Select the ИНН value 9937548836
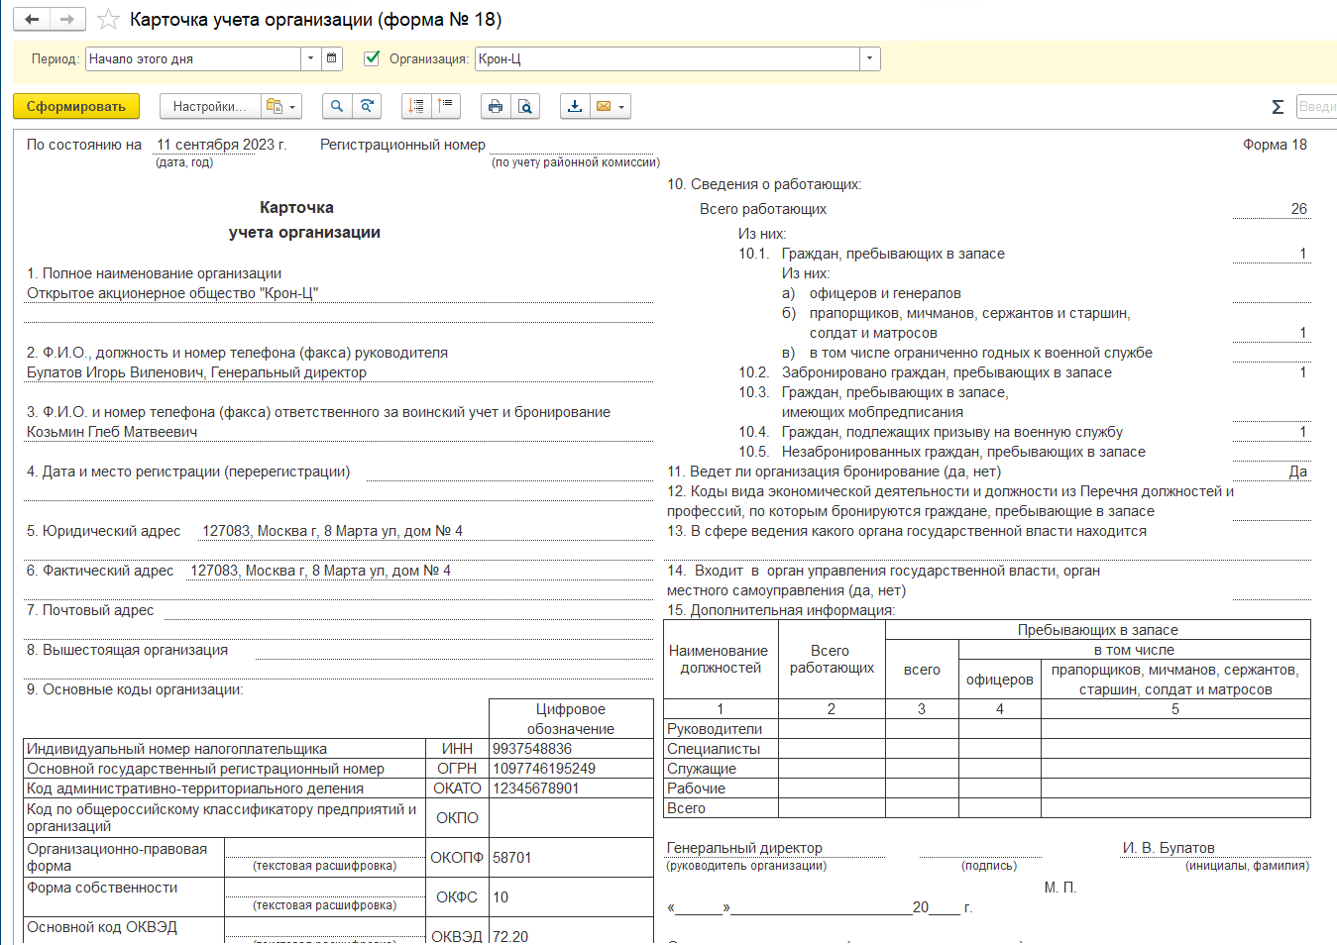This screenshot has height=945, width=1337. (x=532, y=749)
